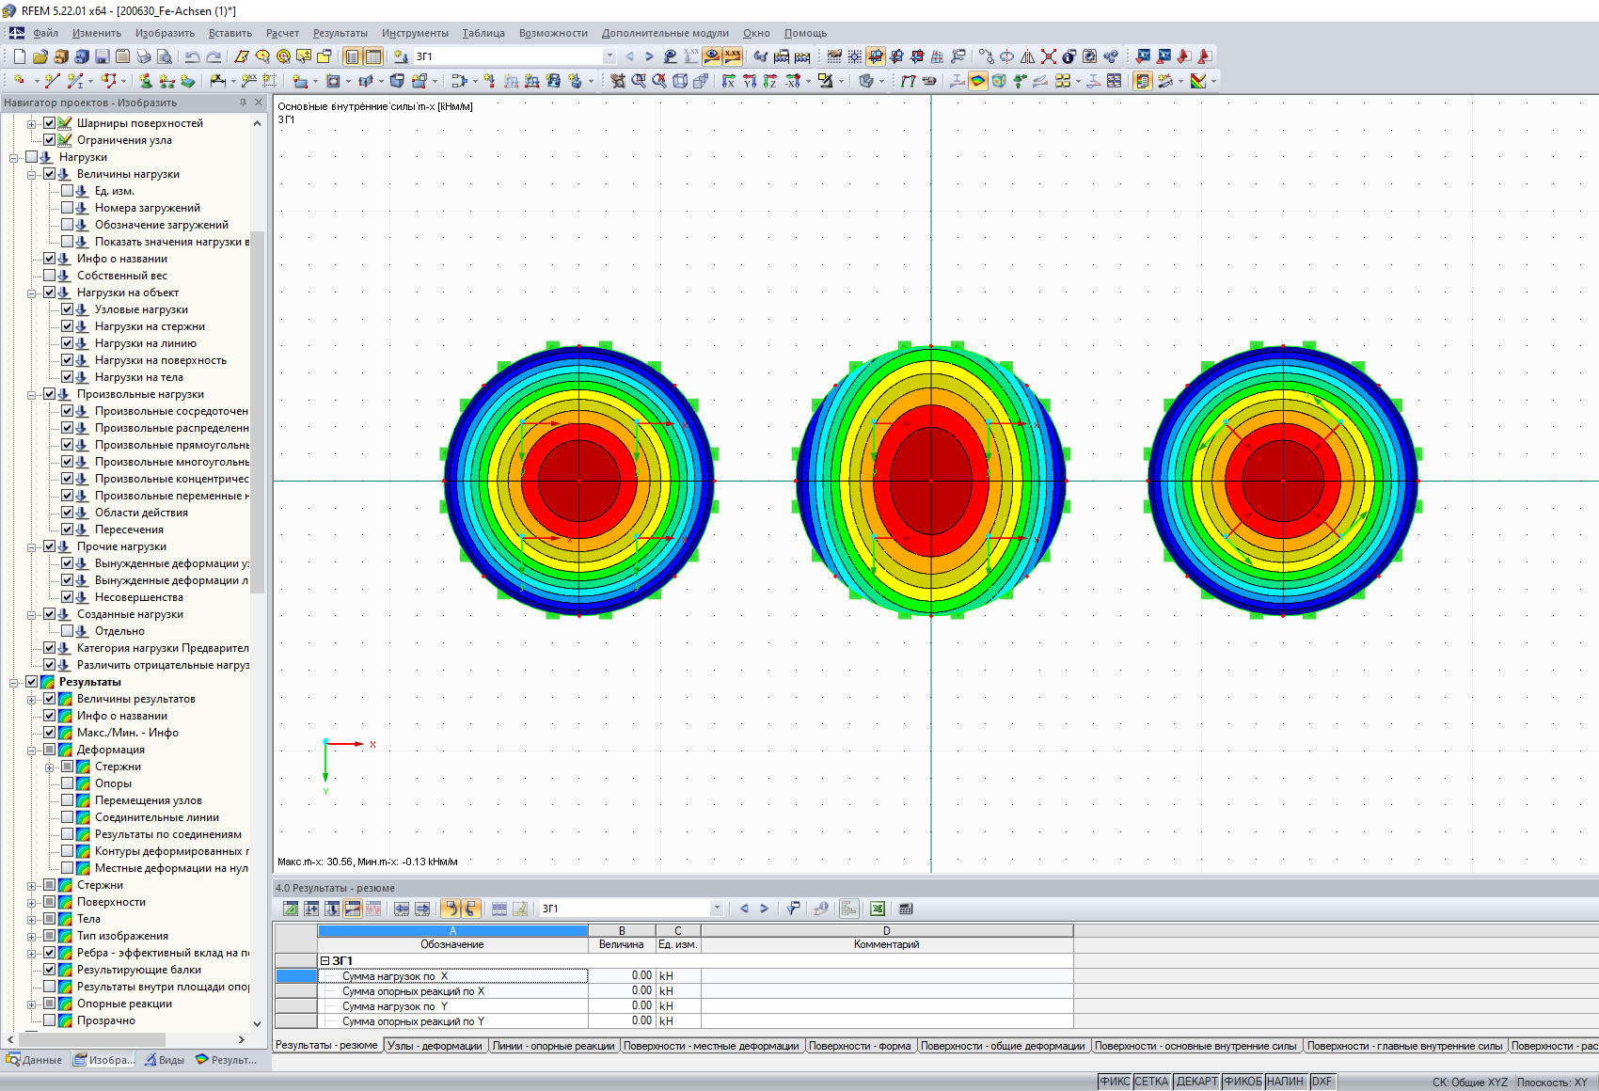Toggle Шарниры поверхностей checkbox
The image size is (1599, 1091).
pyautogui.click(x=50, y=123)
